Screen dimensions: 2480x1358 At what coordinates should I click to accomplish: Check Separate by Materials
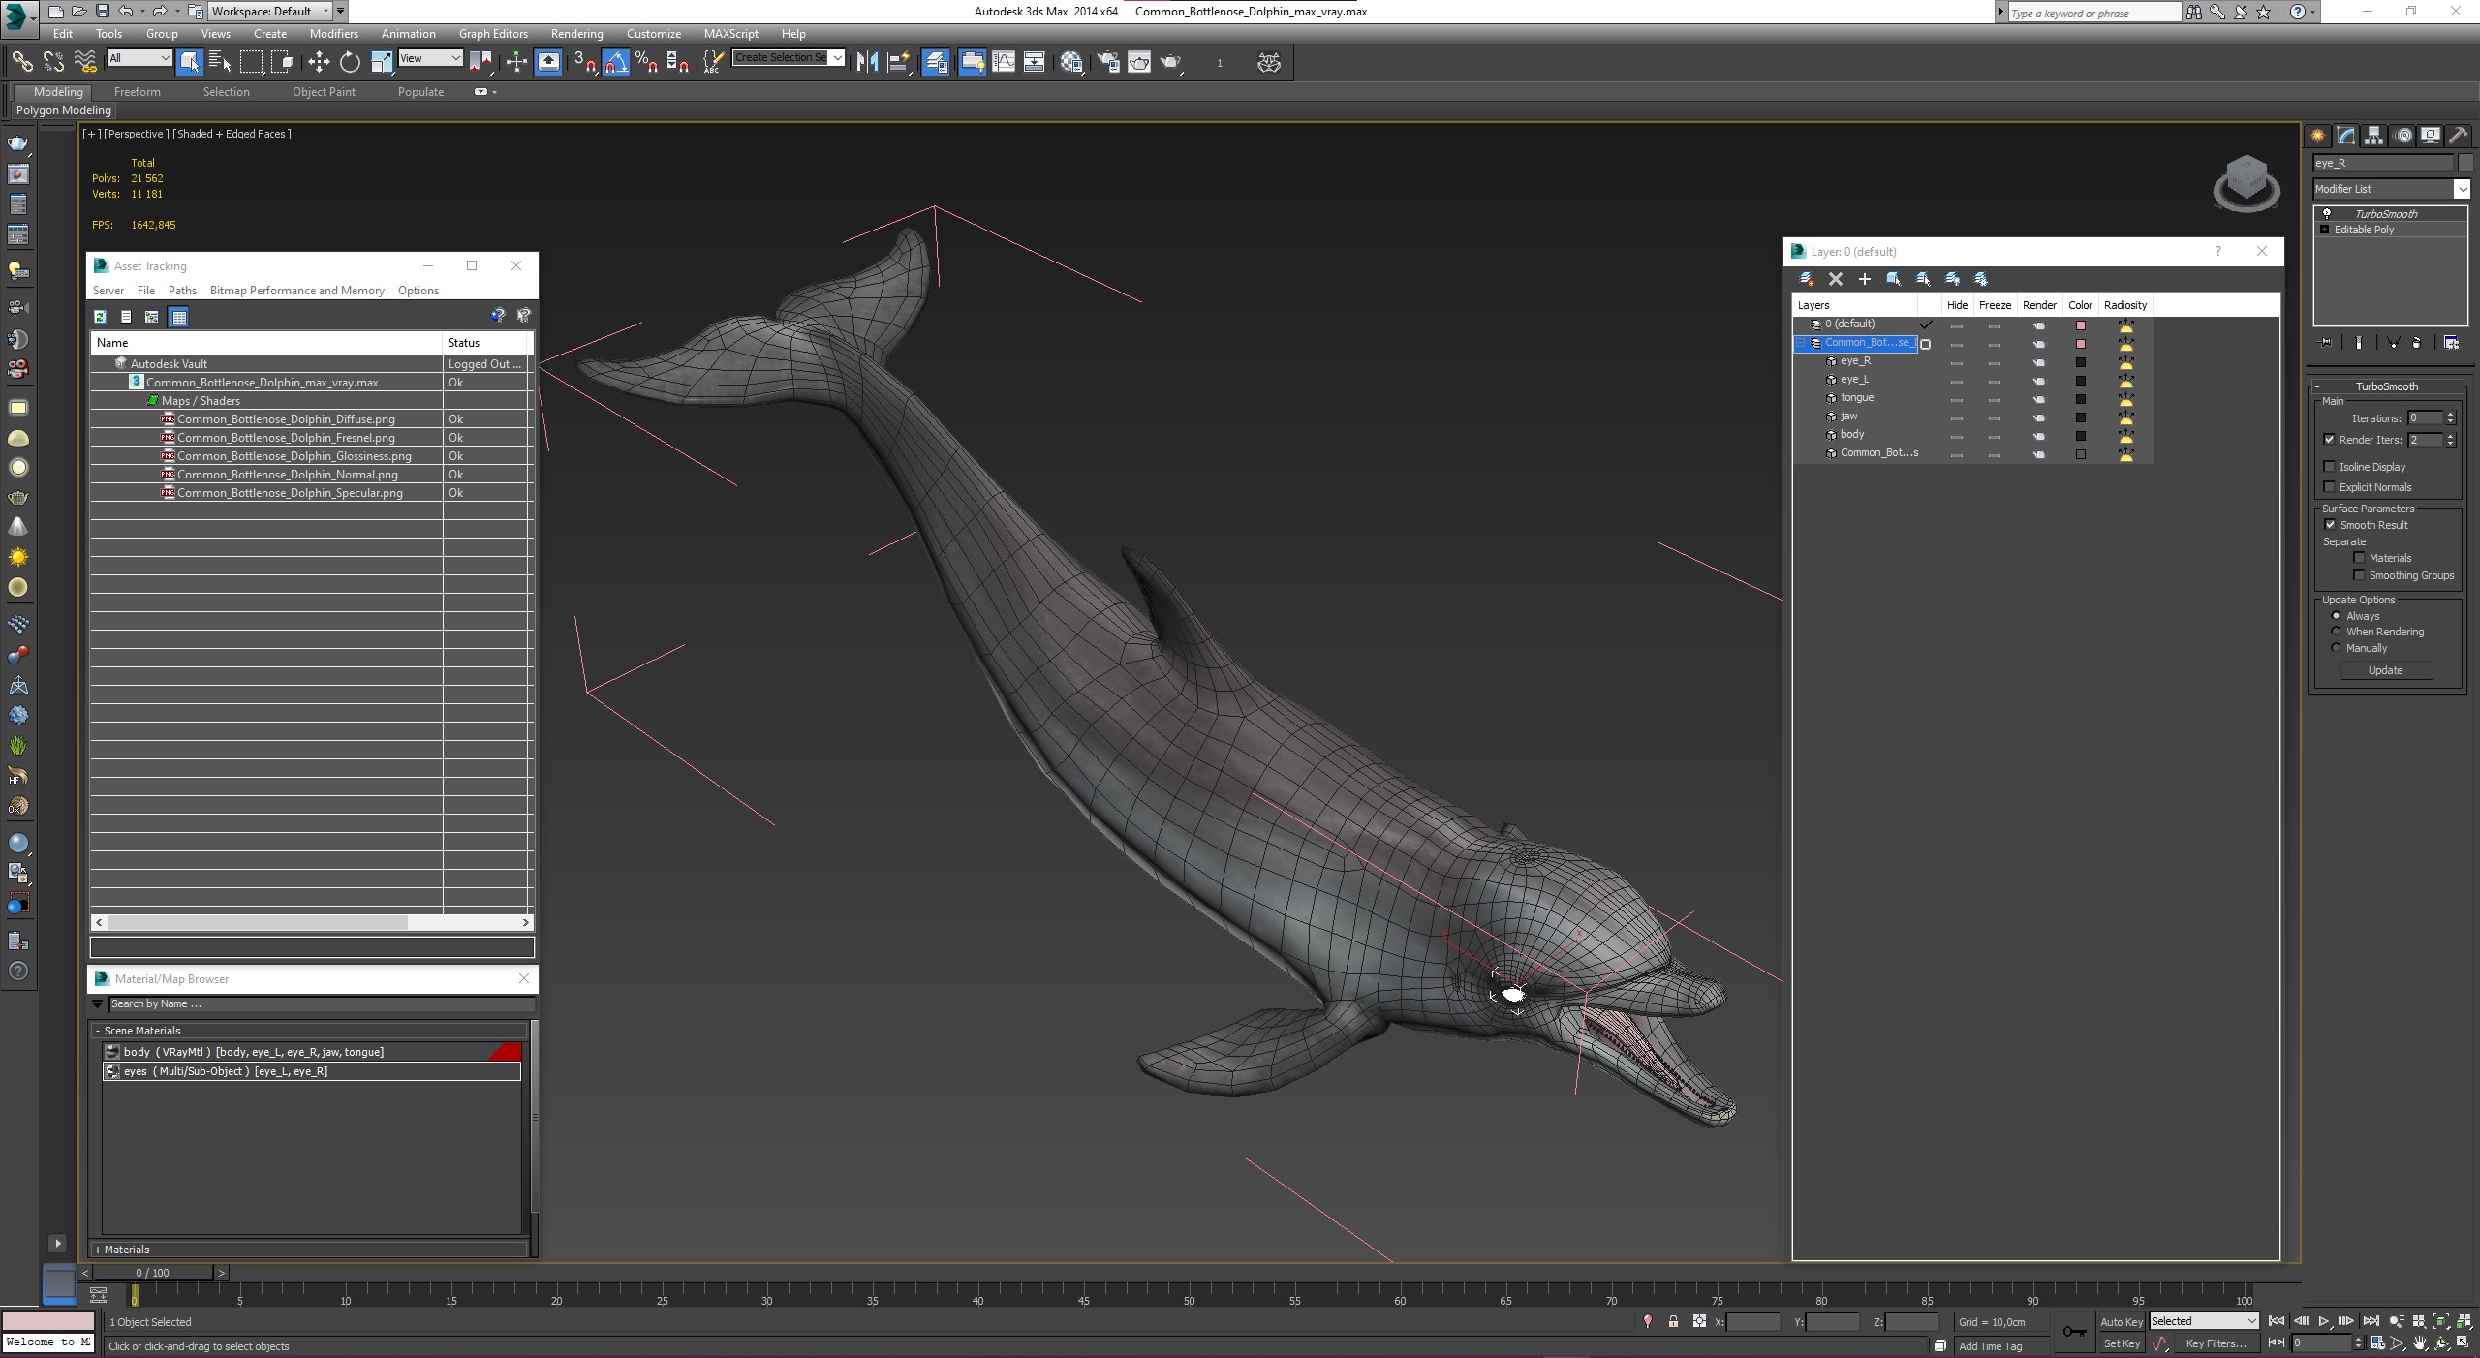click(x=2359, y=558)
